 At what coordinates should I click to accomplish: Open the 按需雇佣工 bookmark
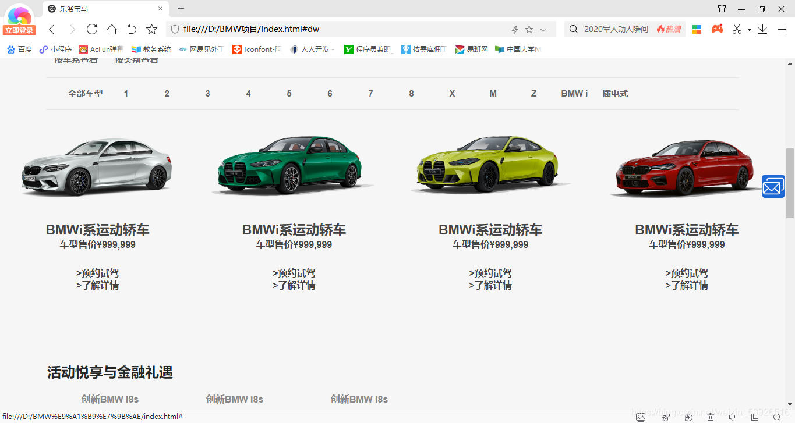[424, 49]
